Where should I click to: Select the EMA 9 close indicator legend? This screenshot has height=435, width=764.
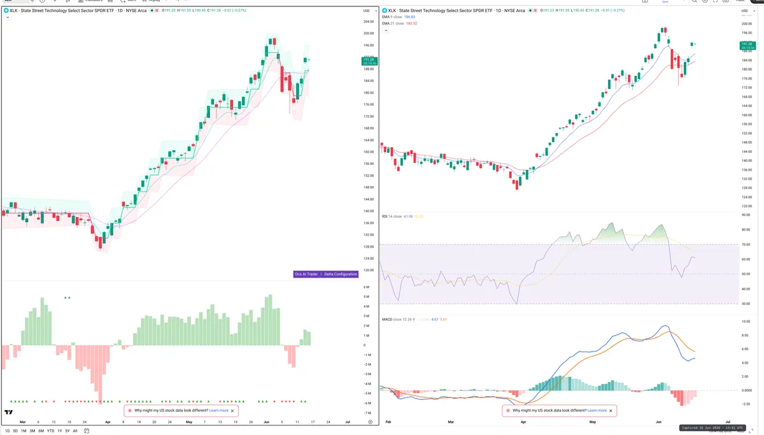[399, 17]
